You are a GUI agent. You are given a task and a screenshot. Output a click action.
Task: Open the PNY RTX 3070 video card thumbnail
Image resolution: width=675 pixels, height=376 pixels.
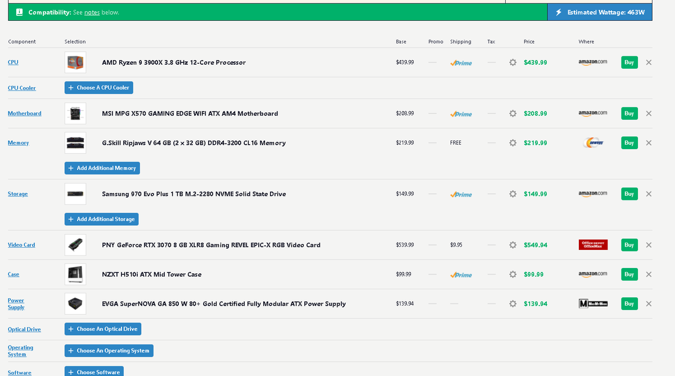[x=75, y=245]
